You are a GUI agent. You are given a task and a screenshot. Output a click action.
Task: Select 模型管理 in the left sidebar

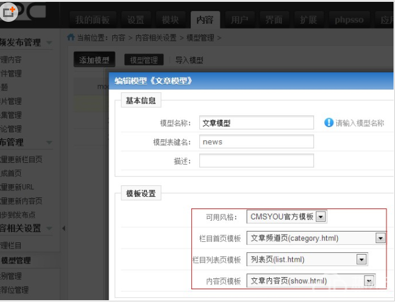pyautogui.click(x=16, y=261)
